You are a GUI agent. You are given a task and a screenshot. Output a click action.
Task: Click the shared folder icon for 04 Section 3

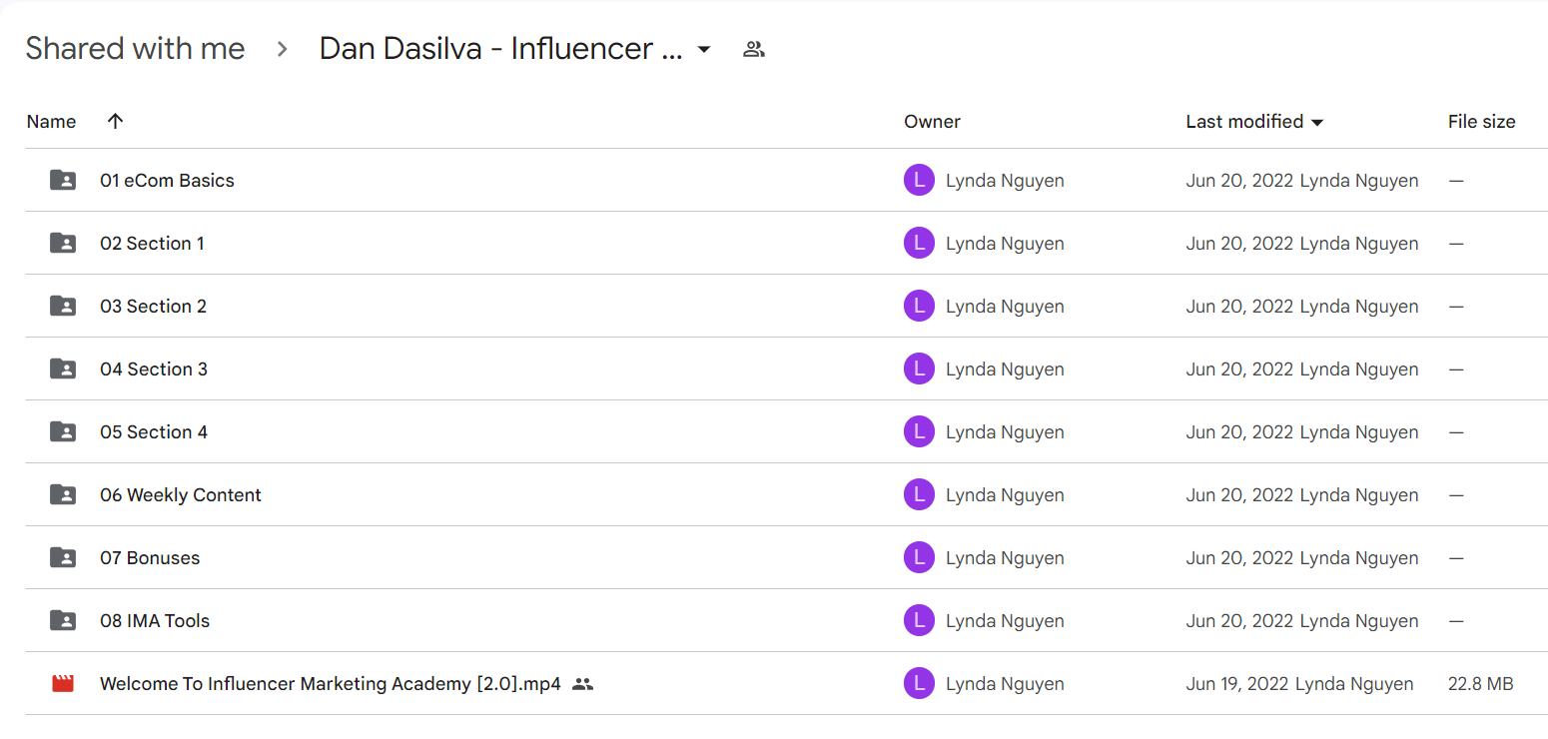pyautogui.click(x=63, y=369)
